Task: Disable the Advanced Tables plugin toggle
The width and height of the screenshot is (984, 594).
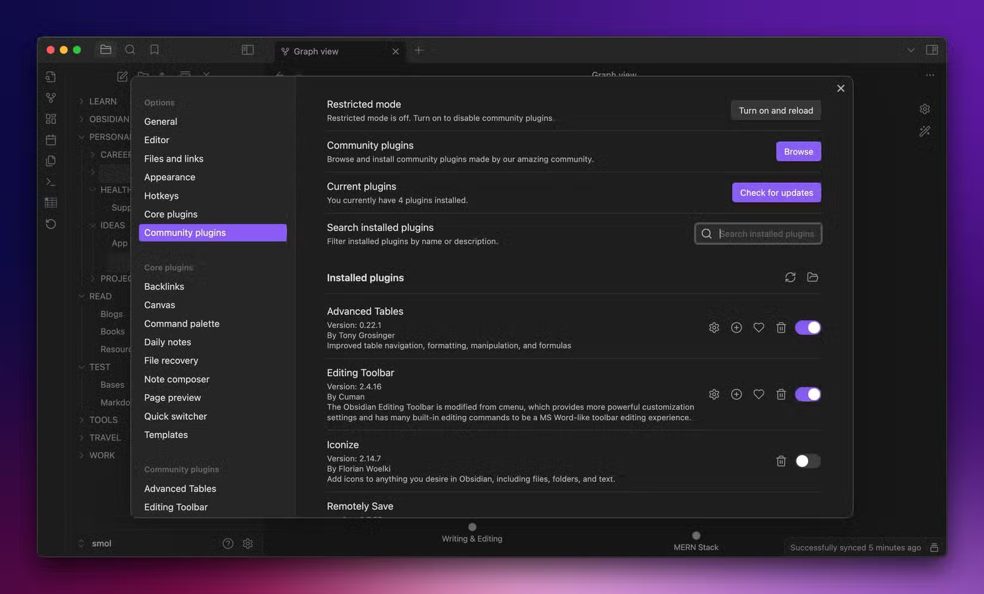Action: (x=807, y=327)
